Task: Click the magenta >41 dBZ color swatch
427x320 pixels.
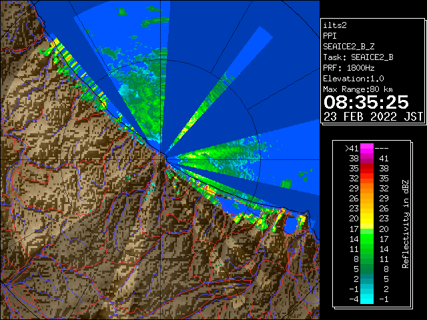Action: click(x=367, y=148)
